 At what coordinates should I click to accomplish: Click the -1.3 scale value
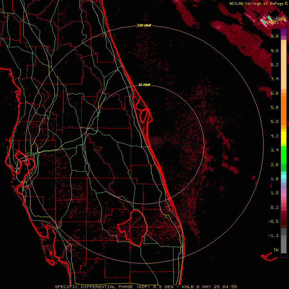click(273, 236)
